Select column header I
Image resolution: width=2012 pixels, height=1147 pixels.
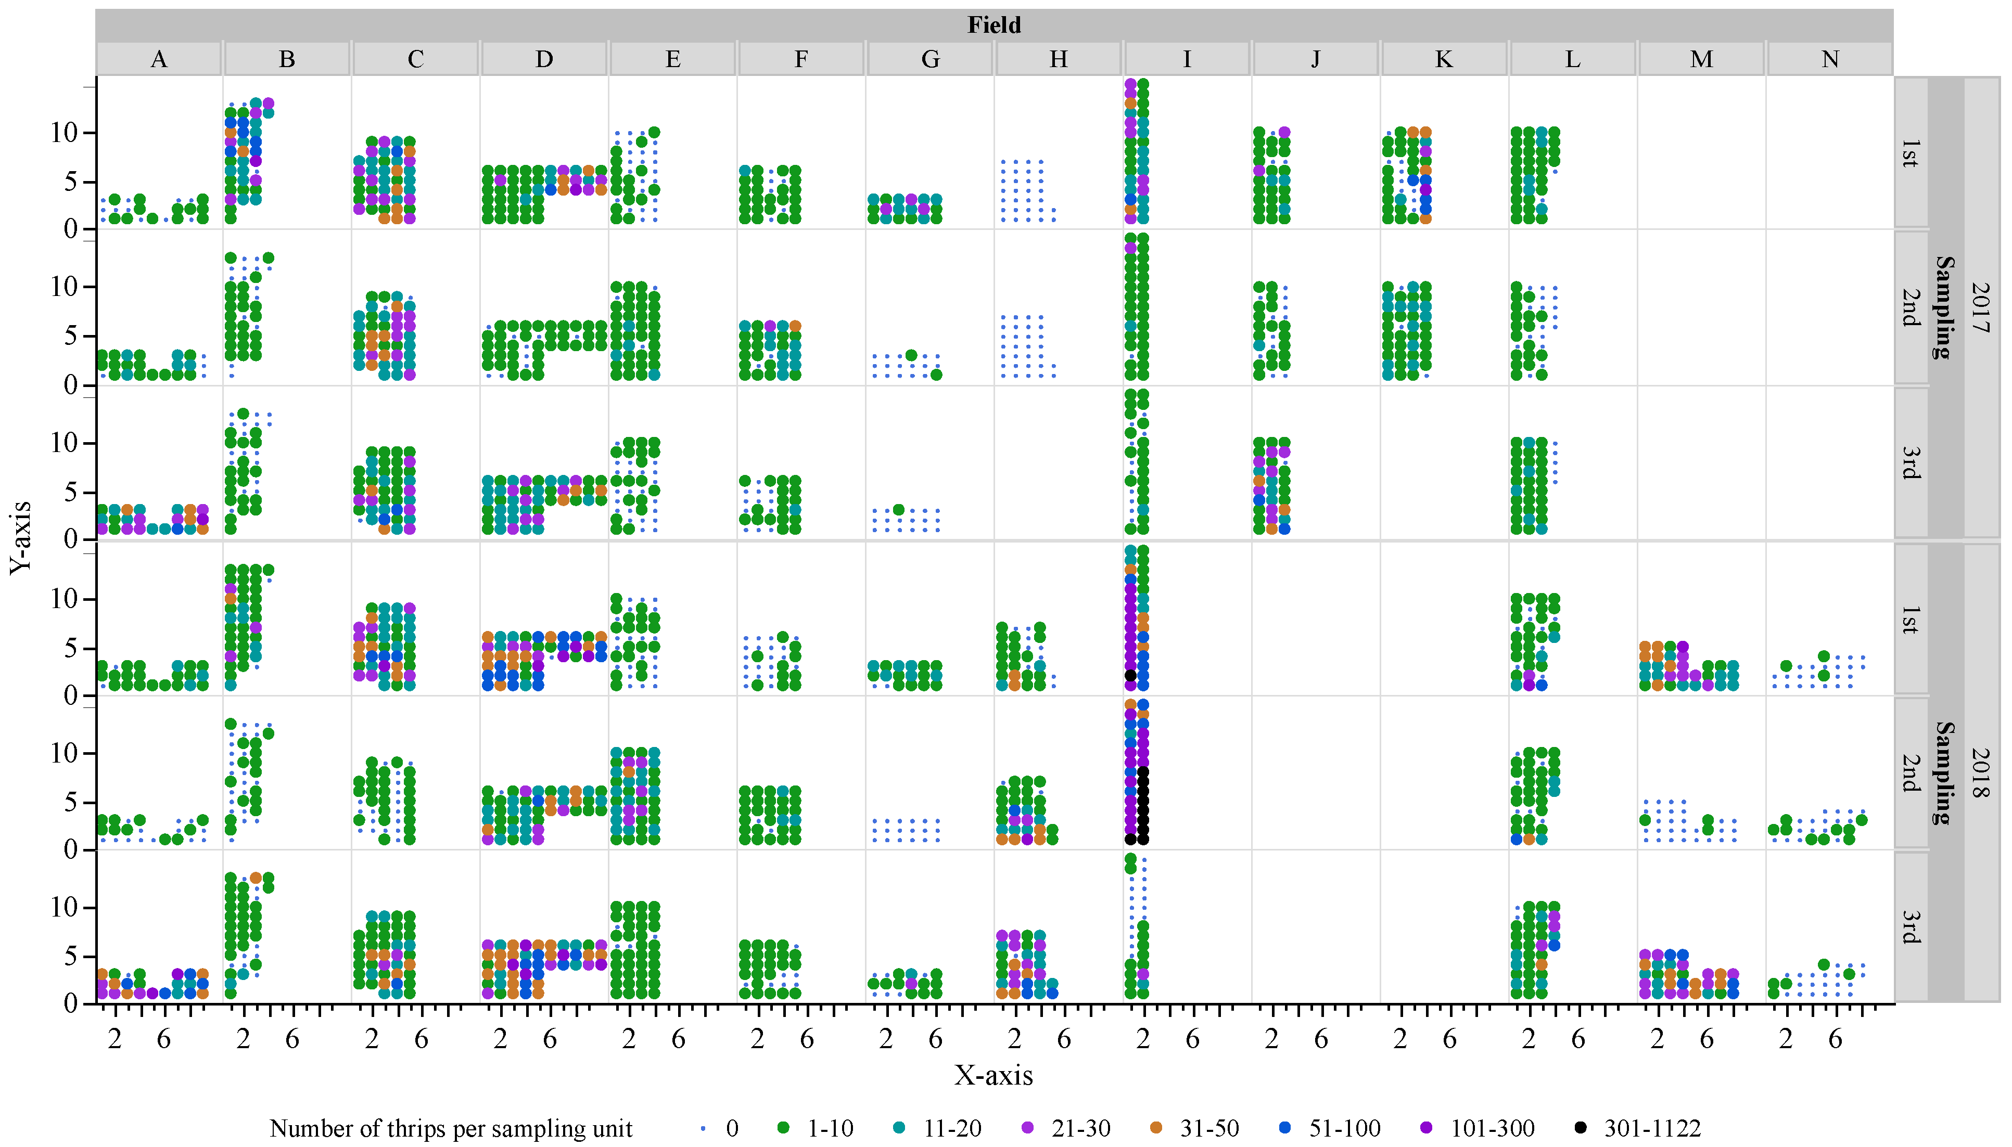pos(1187,59)
